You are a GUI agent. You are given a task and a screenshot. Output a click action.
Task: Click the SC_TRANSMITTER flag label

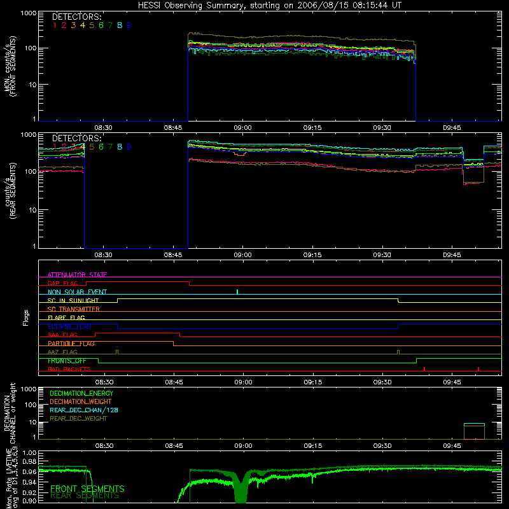coord(73,309)
